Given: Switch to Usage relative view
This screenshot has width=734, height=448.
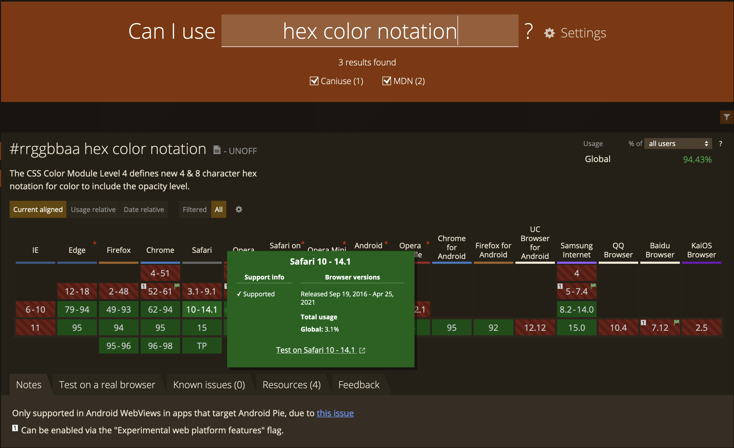Looking at the screenshot, I should coord(93,209).
